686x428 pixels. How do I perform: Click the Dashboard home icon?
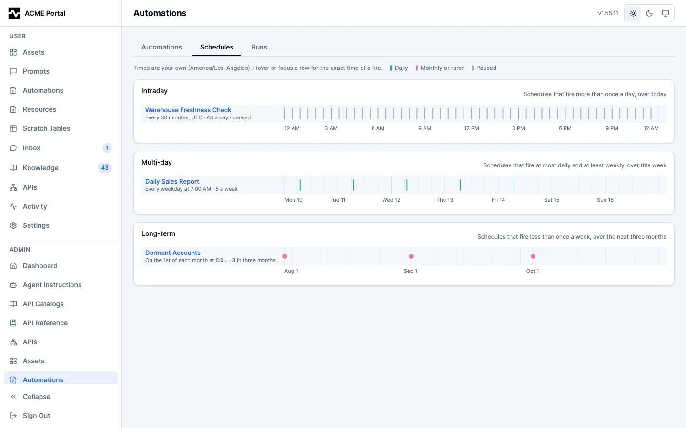(13, 266)
